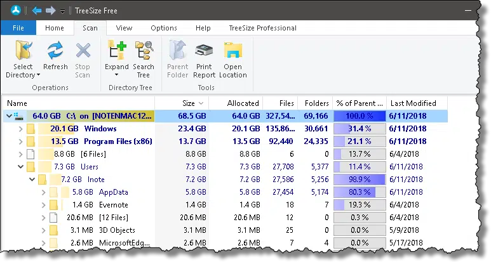This screenshot has width=491, height=262.
Task: Expand the Evernote folder node
Action: (44, 205)
